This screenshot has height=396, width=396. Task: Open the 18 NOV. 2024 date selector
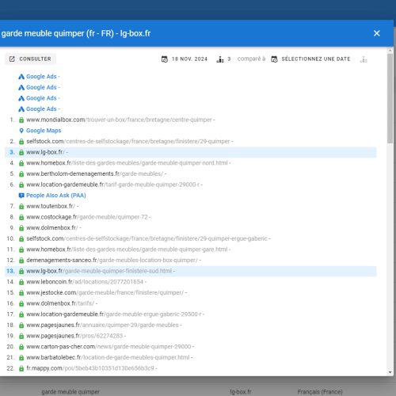coord(185,59)
